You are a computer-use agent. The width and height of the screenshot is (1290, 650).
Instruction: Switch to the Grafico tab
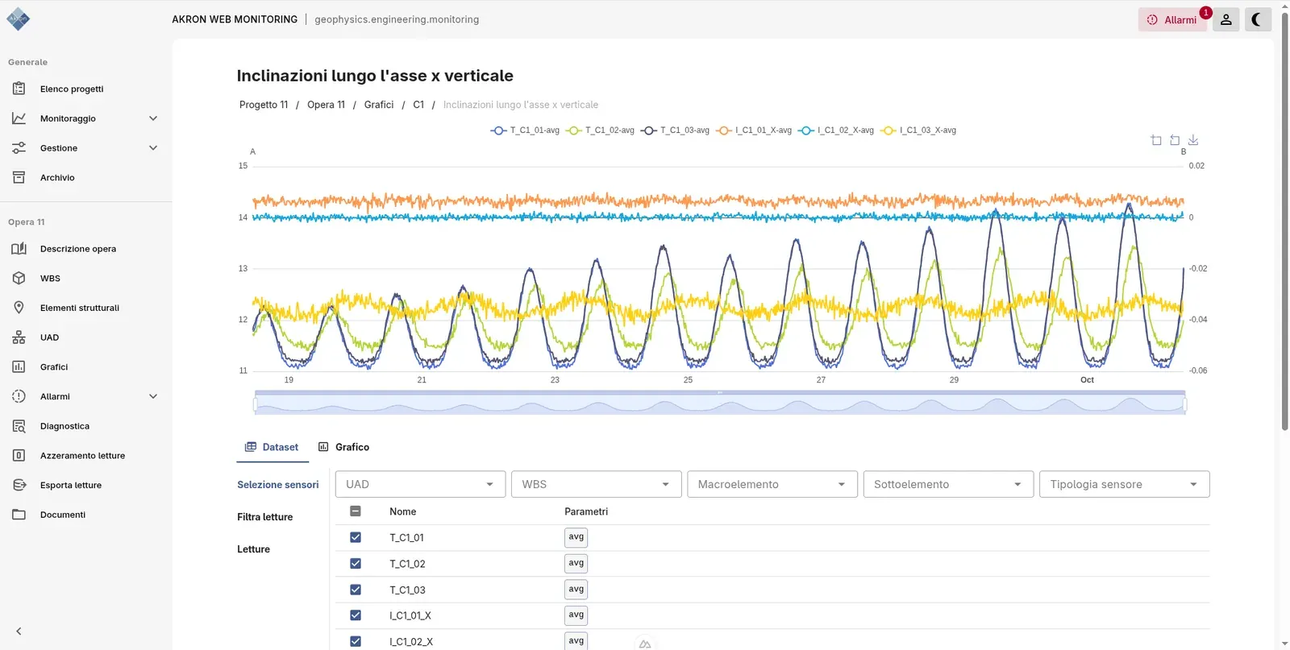tap(344, 447)
